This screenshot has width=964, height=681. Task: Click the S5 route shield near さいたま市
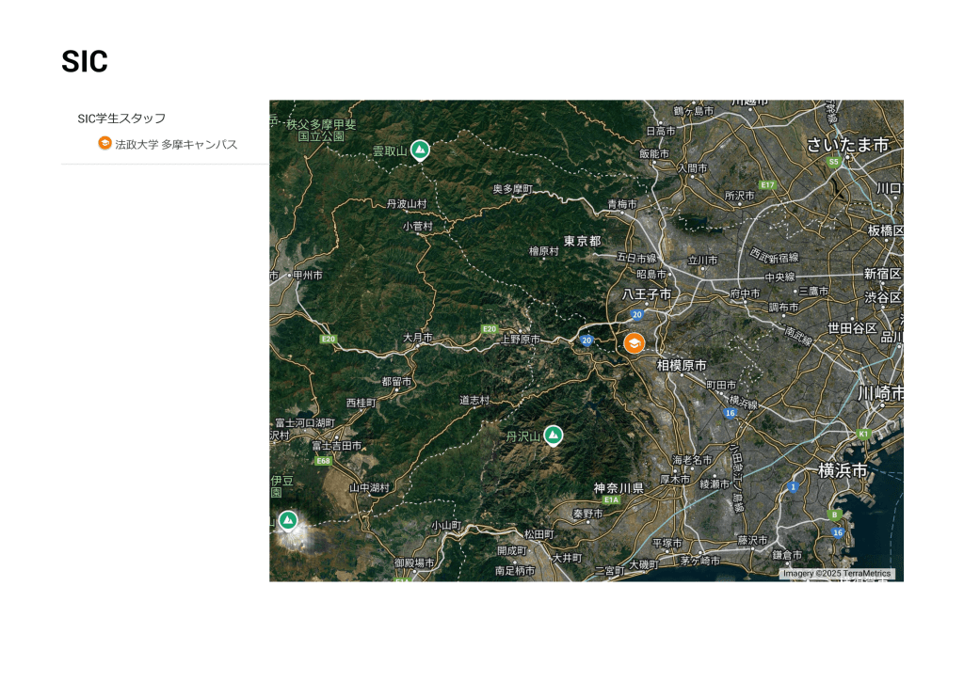pyautogui.click(x=833, y=162)
